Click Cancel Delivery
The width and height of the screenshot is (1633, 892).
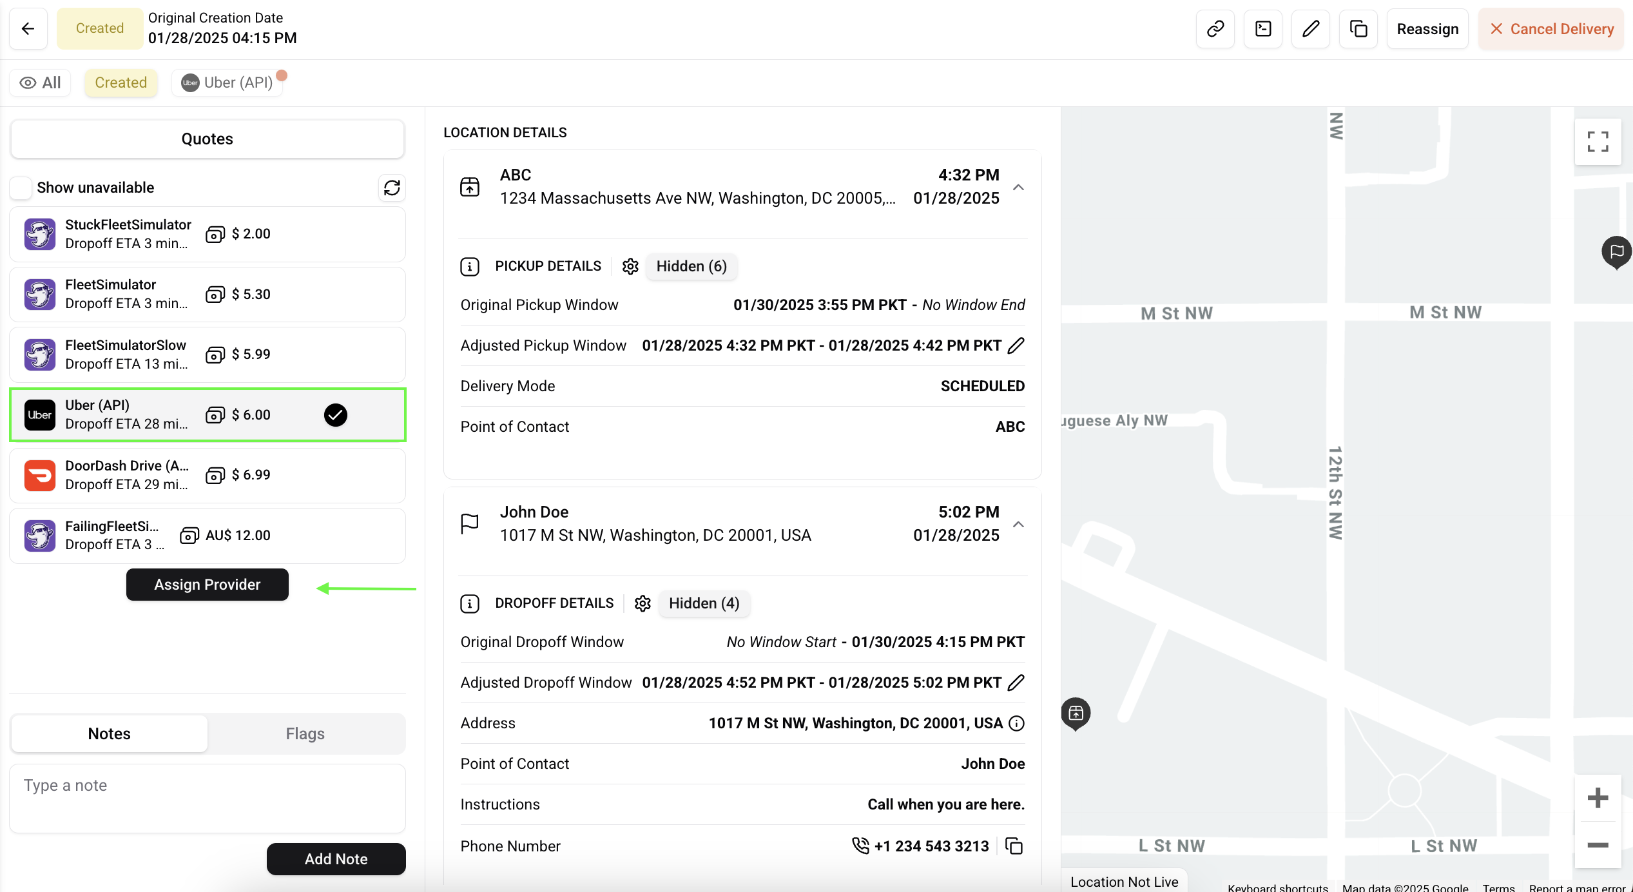tap(1551, 29)
